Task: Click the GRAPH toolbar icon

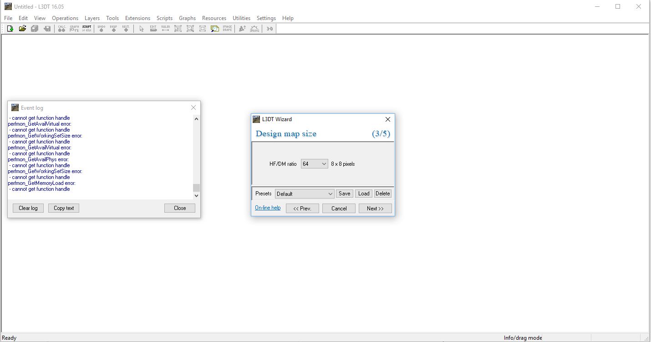Action: (x=74, y=29)
